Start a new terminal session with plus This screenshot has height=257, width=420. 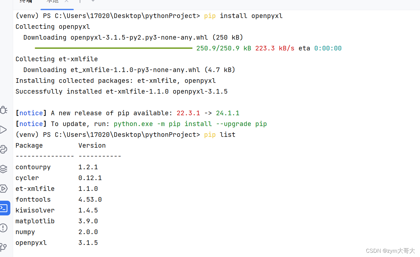click(80, 2)
